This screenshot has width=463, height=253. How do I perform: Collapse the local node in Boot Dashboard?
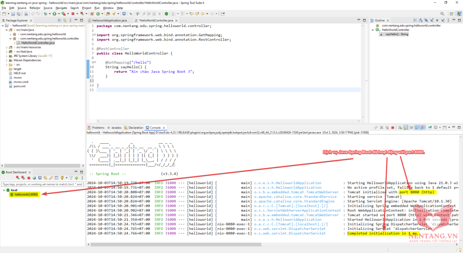(4, 190)
